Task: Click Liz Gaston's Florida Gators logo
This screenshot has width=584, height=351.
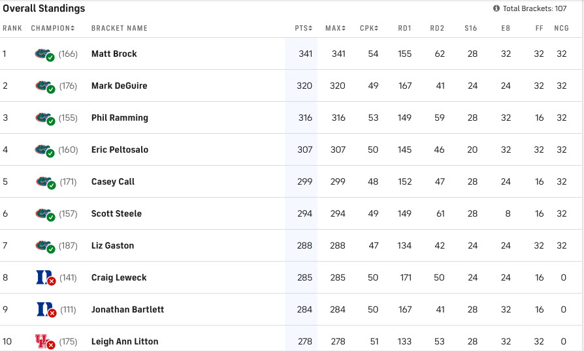Action: click(x=43, y=245)
